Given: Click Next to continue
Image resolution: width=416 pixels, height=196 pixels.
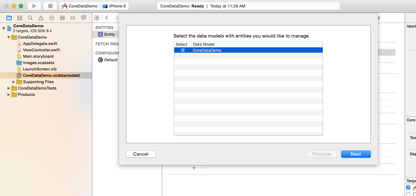Looking at the screenshot, I should (x=356, y=154).
